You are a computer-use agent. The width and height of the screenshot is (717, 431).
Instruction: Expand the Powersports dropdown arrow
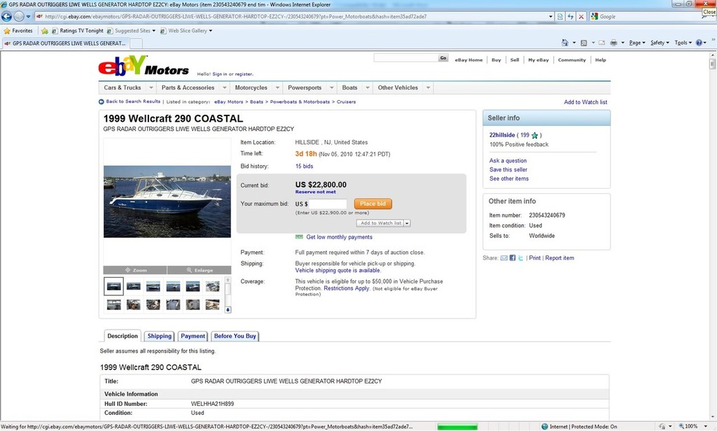click(x=331, y=87)
